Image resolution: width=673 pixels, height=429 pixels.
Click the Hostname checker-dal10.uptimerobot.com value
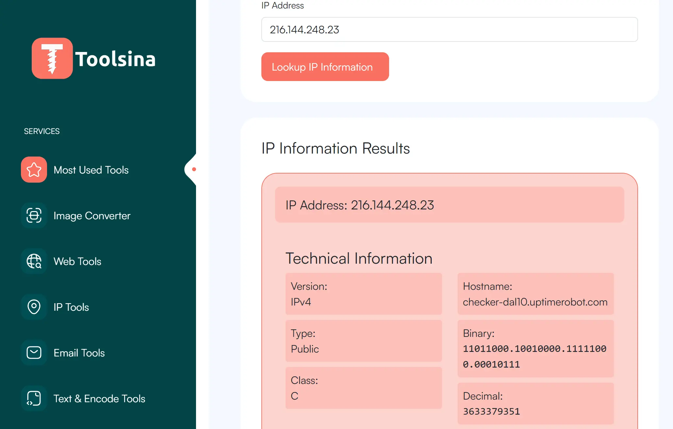click(x=535, y=302)
